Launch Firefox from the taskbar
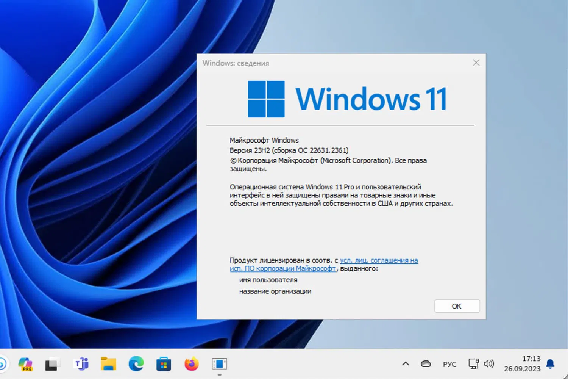The image size is (568, 379). point(192,364)
